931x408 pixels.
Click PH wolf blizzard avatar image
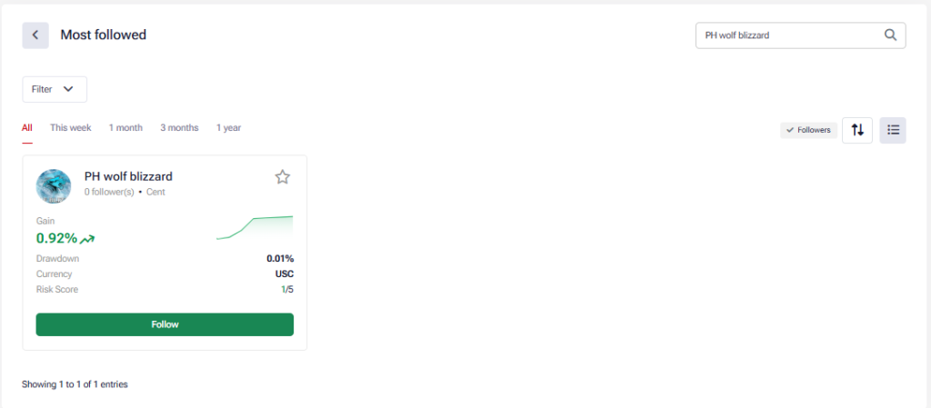tap(54, 186)
